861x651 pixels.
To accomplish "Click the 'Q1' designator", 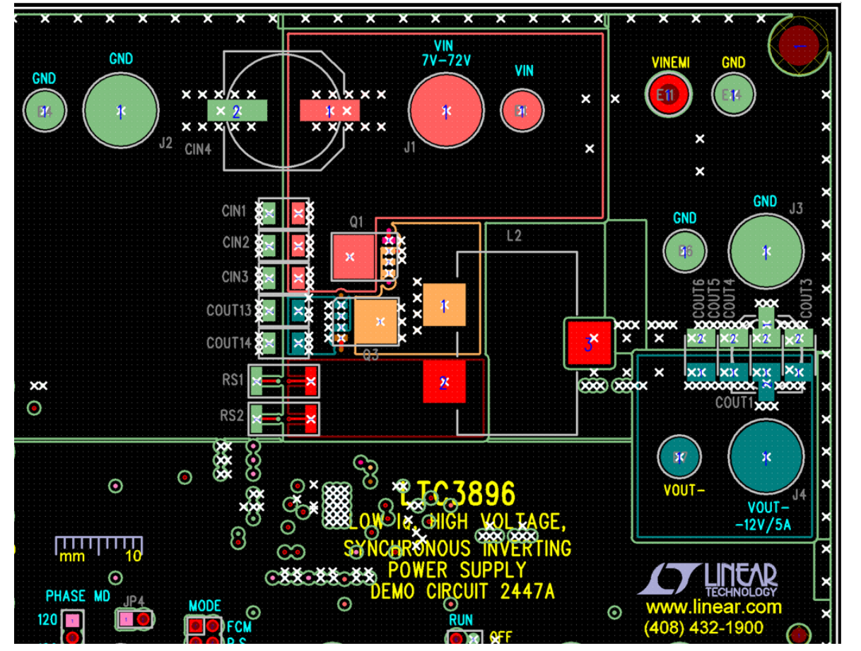I will (x=356, y=222).
